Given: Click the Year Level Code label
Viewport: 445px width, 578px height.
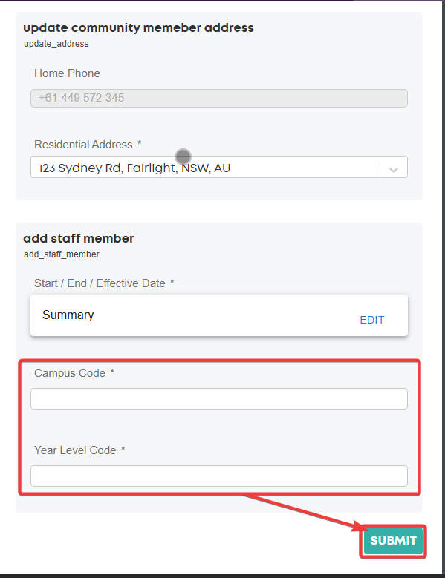Looking at the screenshot, I should [75, 450].
